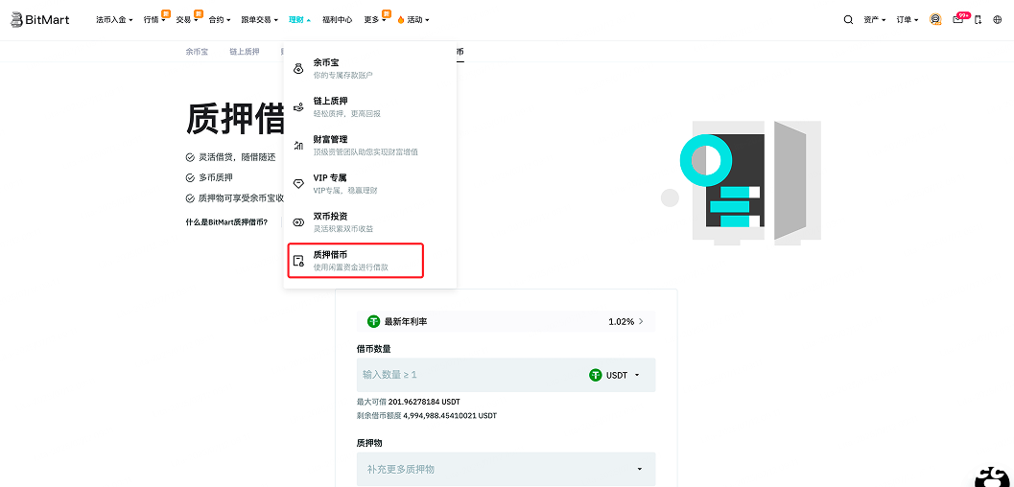Click the 什么是BitMart质押借币? link
1014x487 pixels.
pyautogui.click(x=226, y=221)
